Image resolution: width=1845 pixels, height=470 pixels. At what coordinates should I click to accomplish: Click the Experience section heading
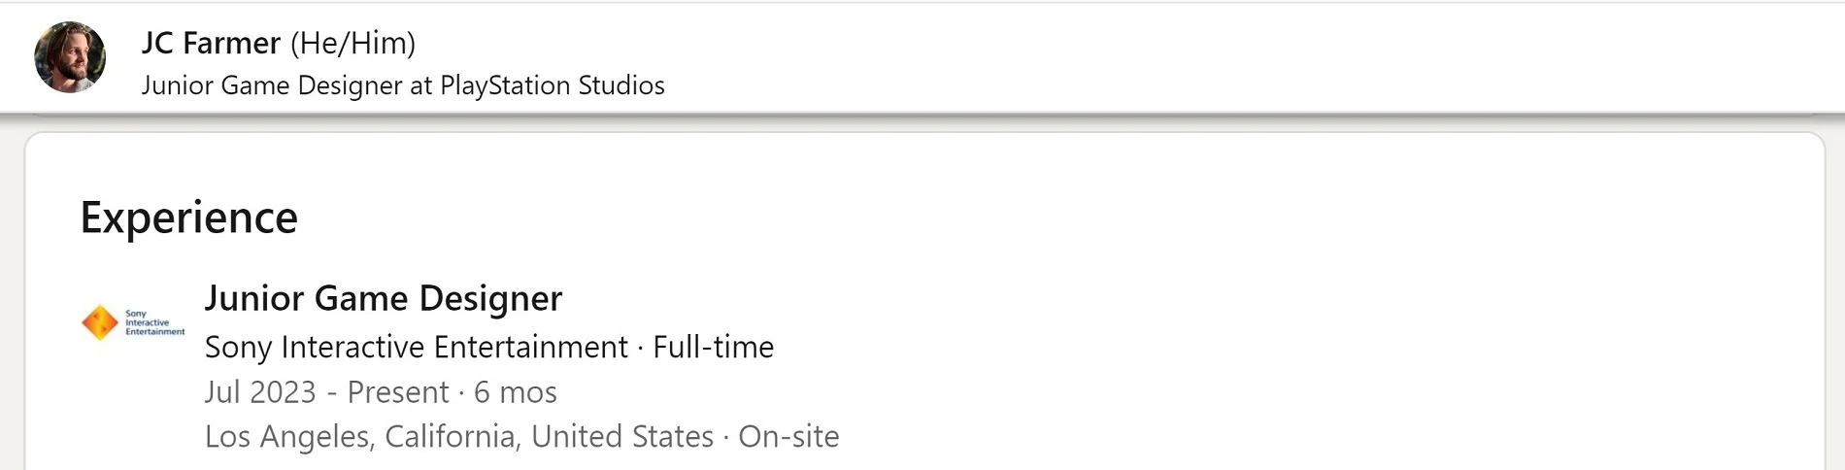pyautogui.click(x=188, y=218)
